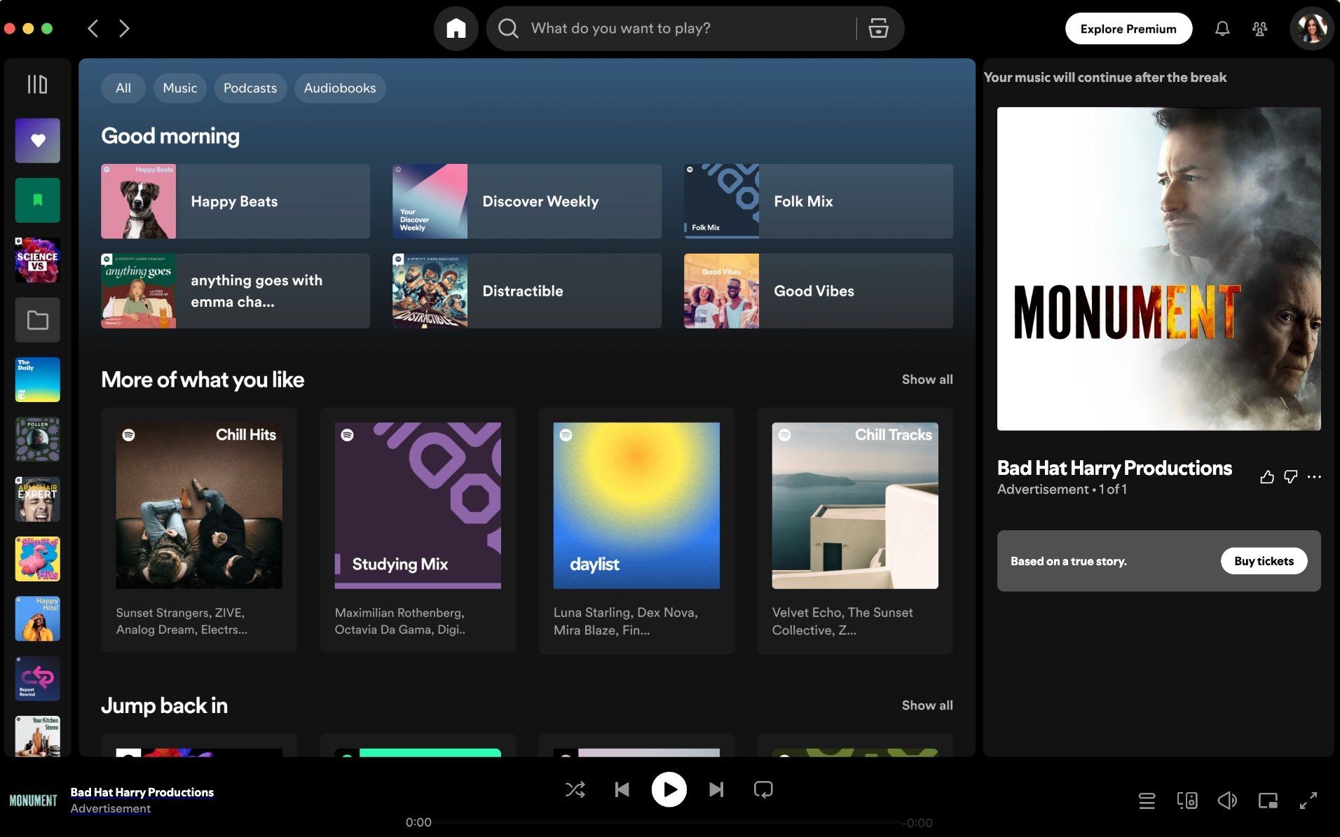Screen dimensions: 1340x837
Task: Toggle the Now Playing view icon
Action: point(1268,801)
